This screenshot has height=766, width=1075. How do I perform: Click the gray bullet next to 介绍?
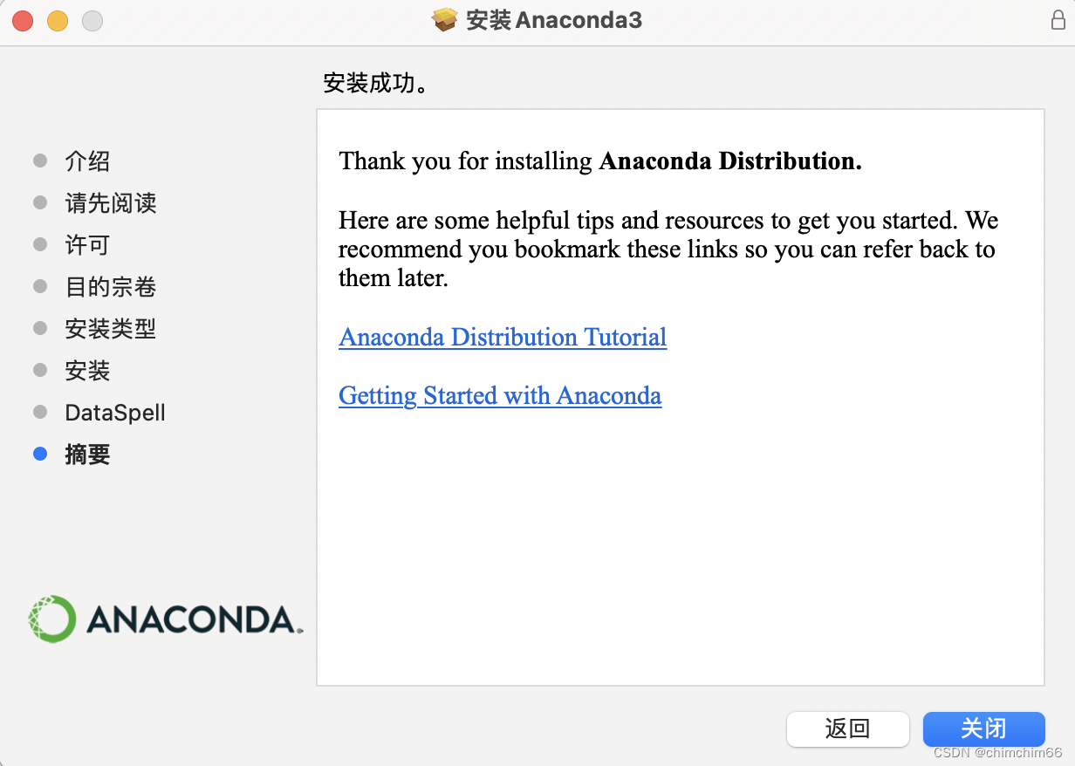[x=39, y=161]
